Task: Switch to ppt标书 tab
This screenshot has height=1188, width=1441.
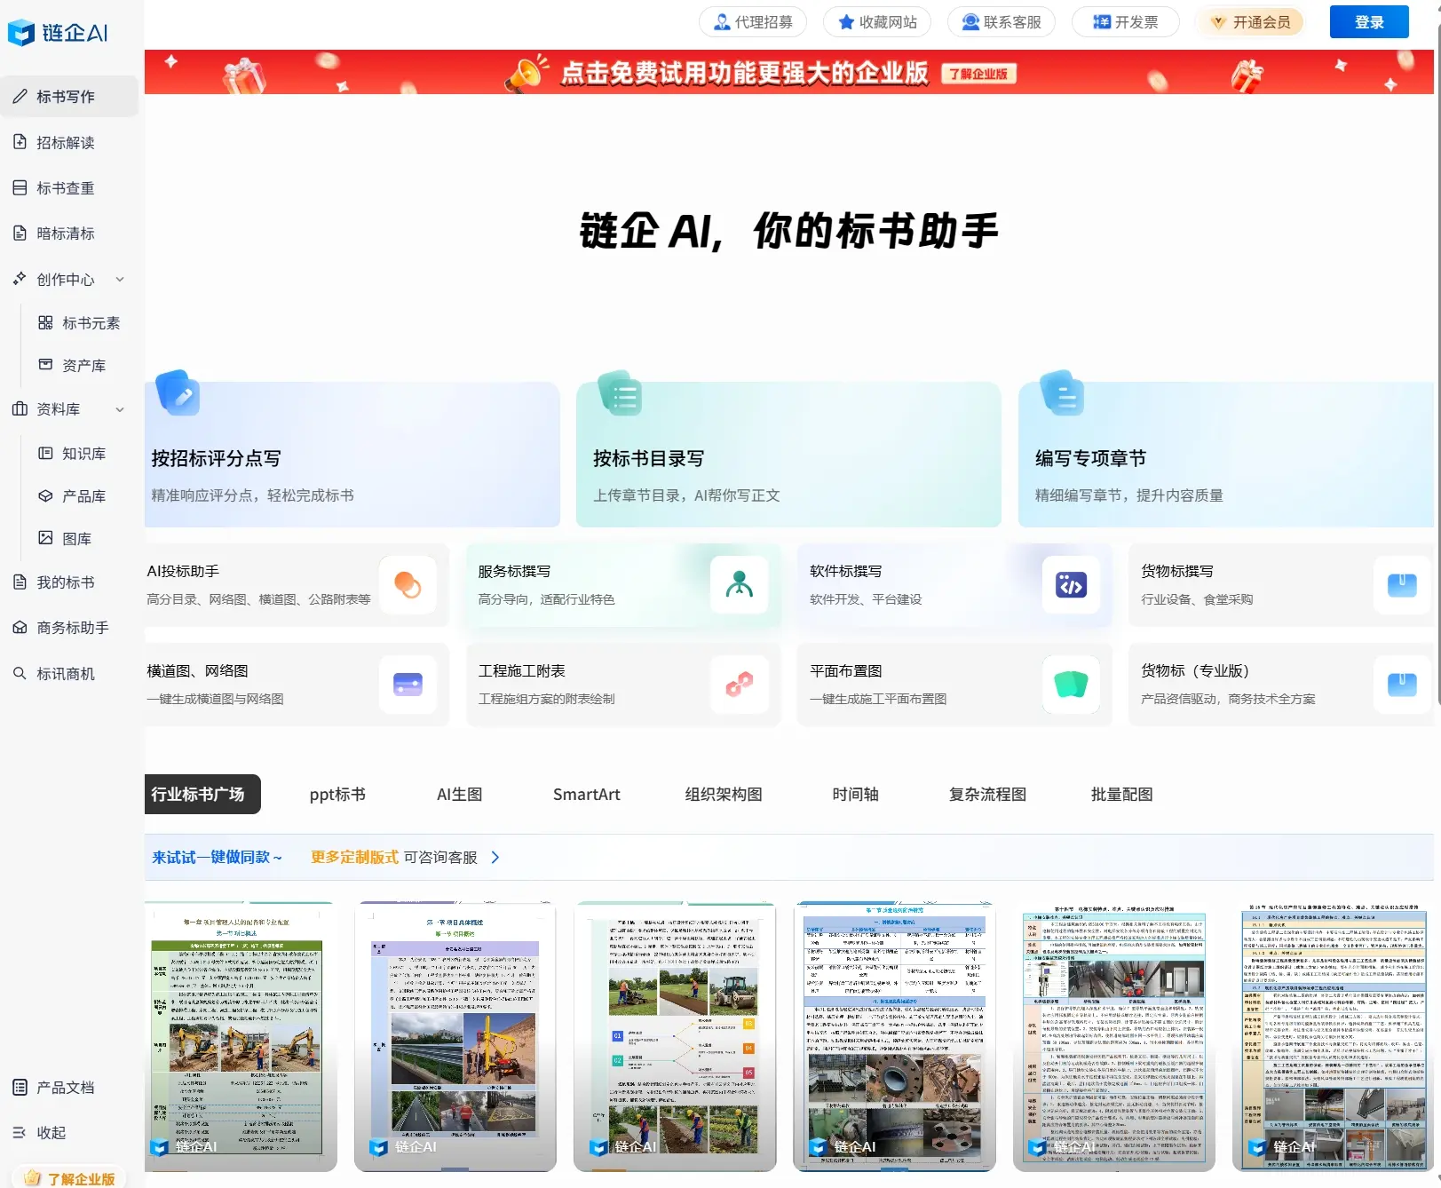Action: click(337, 795)
